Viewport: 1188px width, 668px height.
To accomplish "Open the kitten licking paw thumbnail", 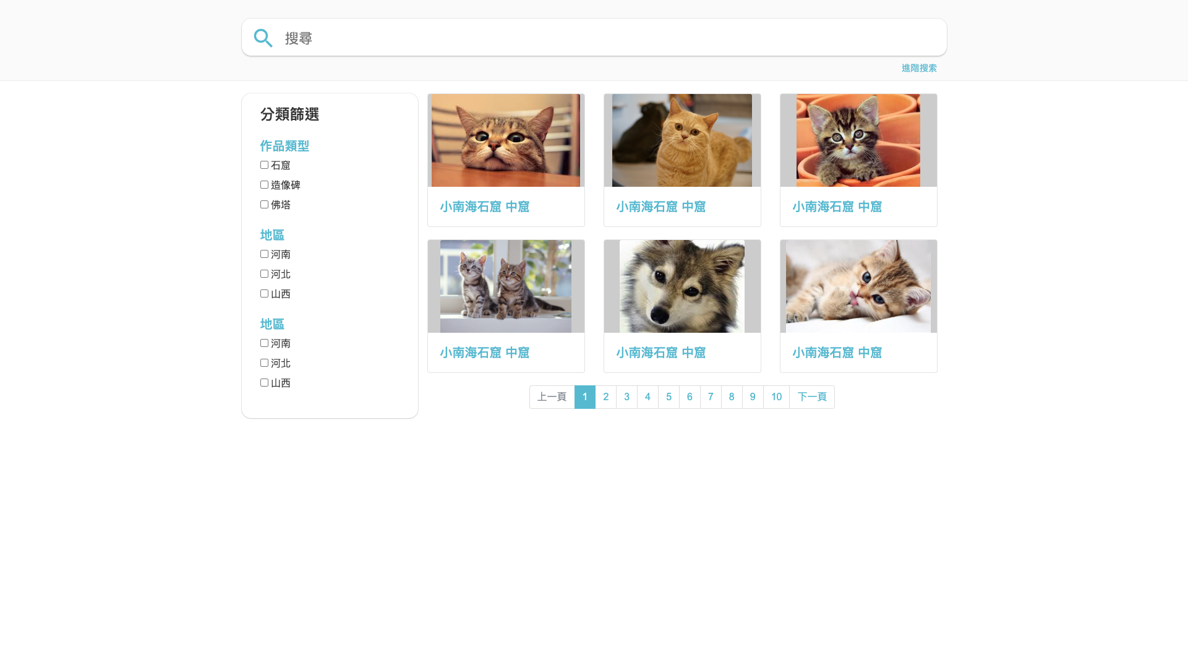I will [x=858, y=286].
